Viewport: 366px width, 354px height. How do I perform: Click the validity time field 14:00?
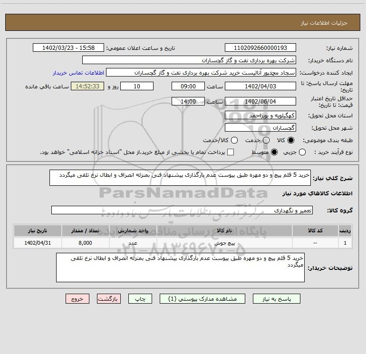(188, 101)
